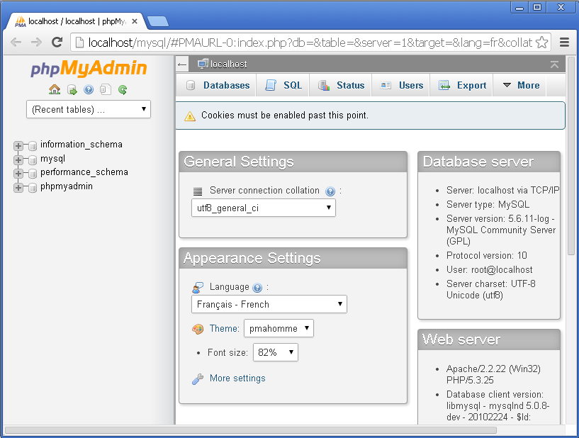Click the phpMyAdmin logo

click(89, 68)
